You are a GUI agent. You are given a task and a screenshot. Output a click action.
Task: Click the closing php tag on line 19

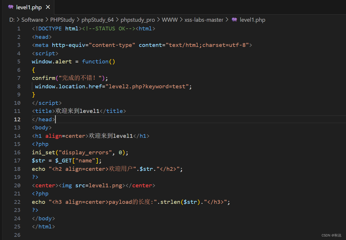35,177
